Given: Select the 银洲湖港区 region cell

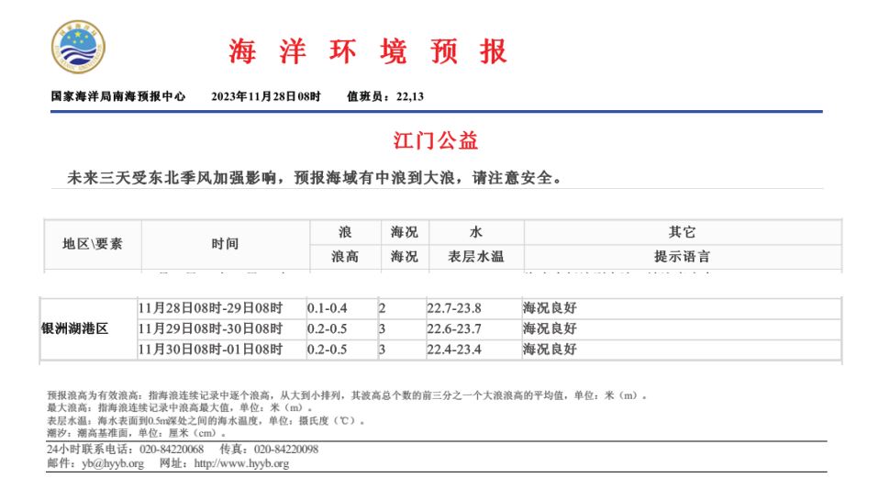Looking at the screenshot, I should (75, 328).
